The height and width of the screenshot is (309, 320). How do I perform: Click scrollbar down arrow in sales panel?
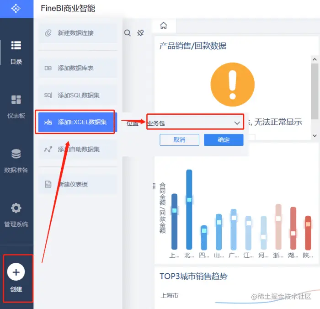tap(315, 135)
